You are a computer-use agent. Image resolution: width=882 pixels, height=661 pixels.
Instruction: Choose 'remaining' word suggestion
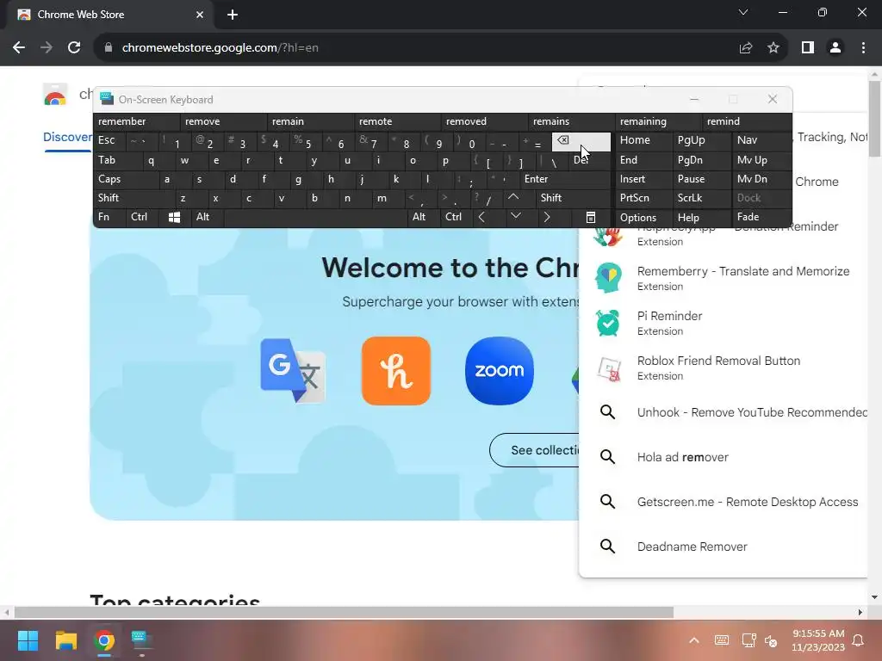(658, 121)
